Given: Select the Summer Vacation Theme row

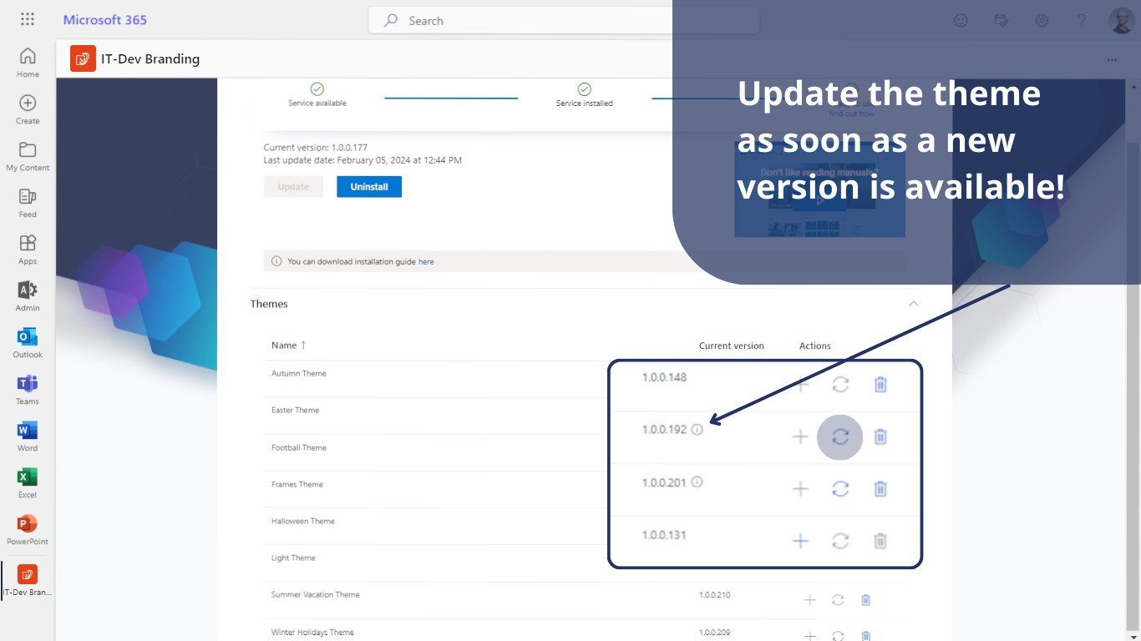Looking at the screenshot, I should tap(585, 600).
